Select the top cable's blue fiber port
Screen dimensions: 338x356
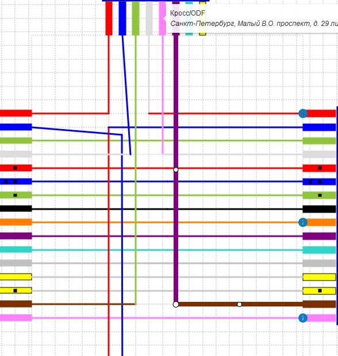click(122, 18)
